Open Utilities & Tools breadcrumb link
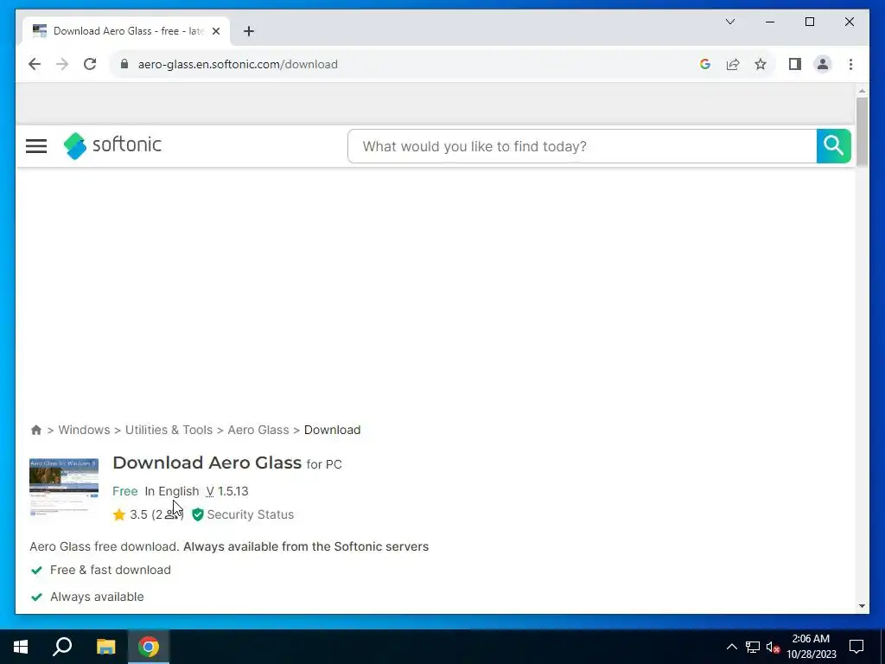Viewport: 885px width, 664px height. pos(169,430)
